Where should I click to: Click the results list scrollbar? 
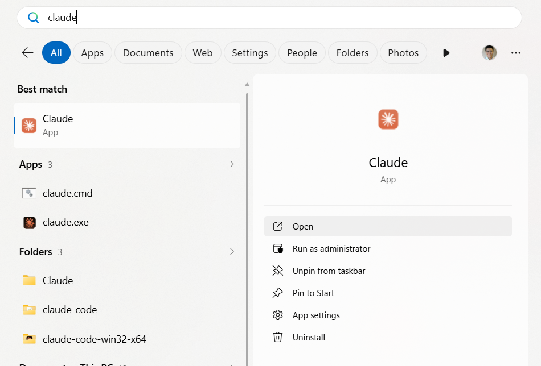[x=247, y=229]
